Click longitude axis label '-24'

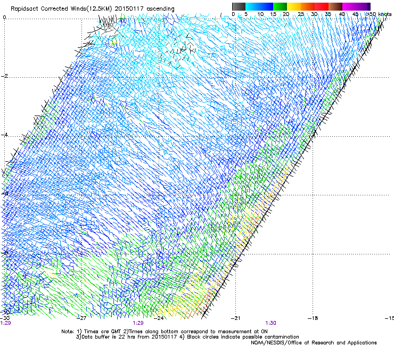pos(159,318)
